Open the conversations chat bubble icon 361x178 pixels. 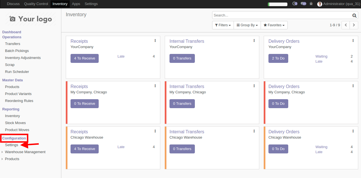[x=303, y=4]
